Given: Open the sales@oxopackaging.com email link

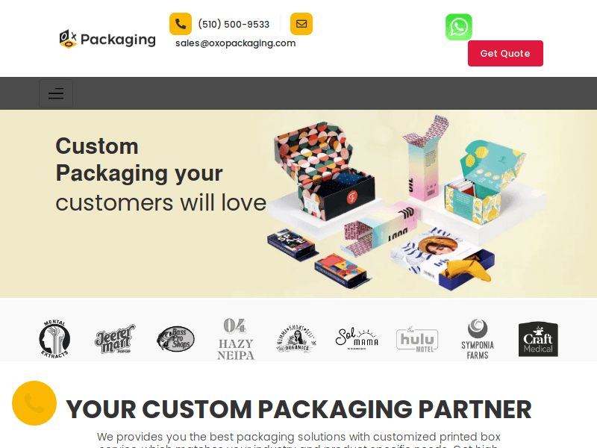Looking at the screenshot, I should (235, 43).
